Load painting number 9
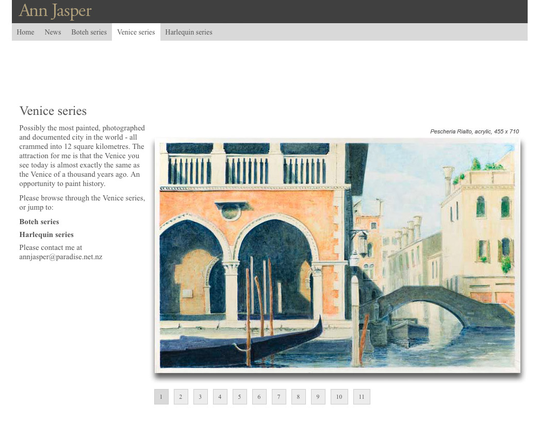The height and width of the screenshot is (422, 539). pyautogui.click(x=318, y=397)
